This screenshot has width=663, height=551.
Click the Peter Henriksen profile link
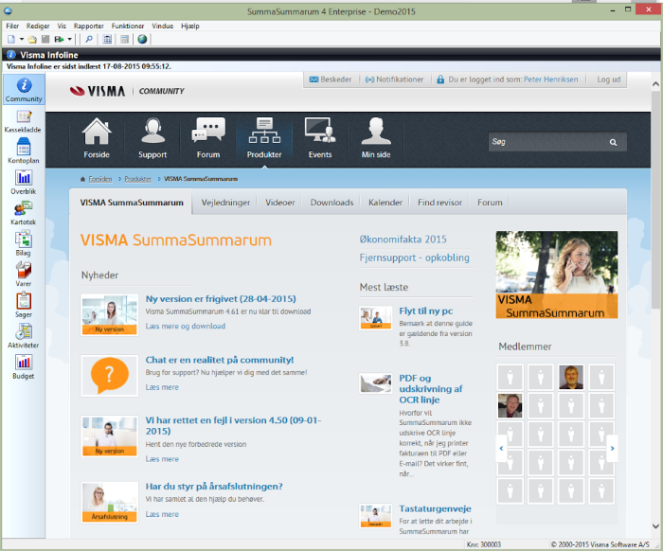pos(550,80)
